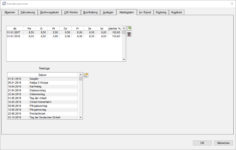Switch to the Im-/Export tab

coord(145,12)
